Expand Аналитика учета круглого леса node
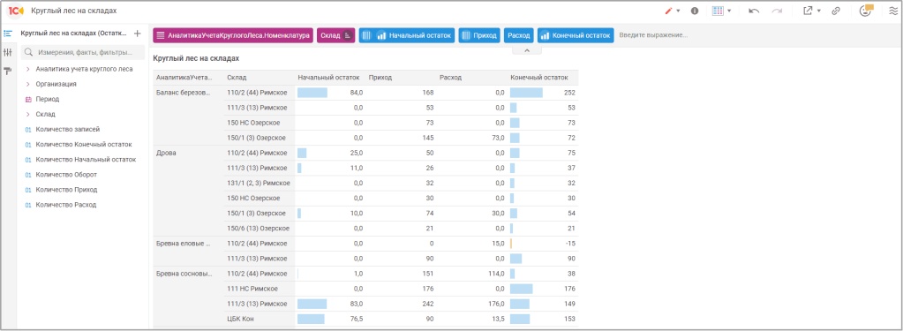 (28, 69)
